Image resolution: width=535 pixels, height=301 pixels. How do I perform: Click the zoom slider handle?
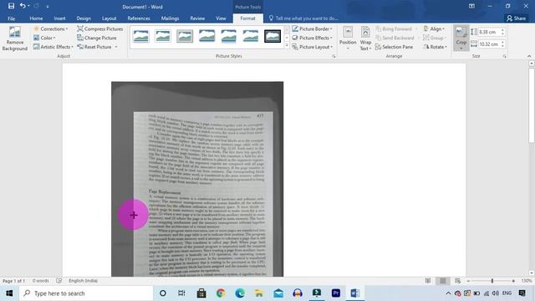(492, 281)
